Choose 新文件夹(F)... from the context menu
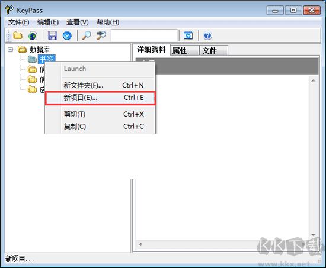326x268 pixels. [100, 85]
